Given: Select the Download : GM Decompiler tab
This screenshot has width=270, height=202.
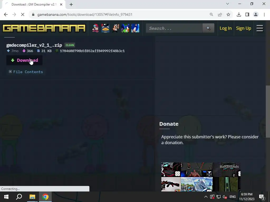Looking at the screenshot, I should 34,4.
